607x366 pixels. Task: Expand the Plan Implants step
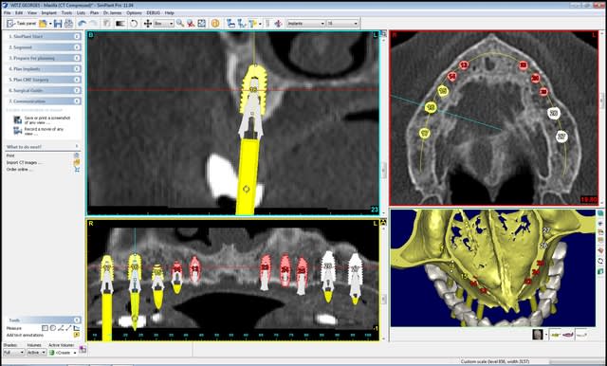tap(77, 69)
